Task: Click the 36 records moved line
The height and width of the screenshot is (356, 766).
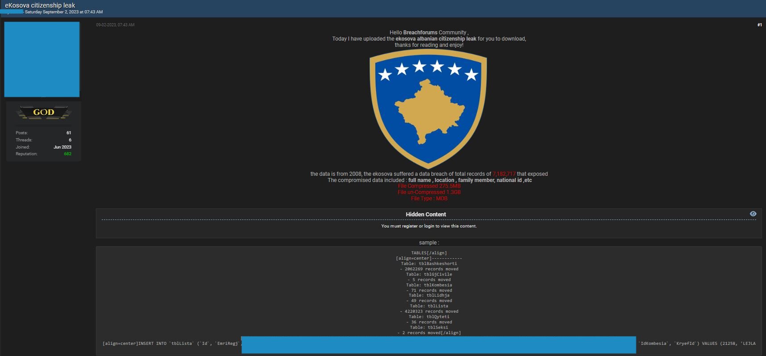Action: coord(429,322)
